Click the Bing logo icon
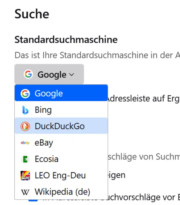The height and width of the screenshot is (205, 180). (x=25, y=110)
